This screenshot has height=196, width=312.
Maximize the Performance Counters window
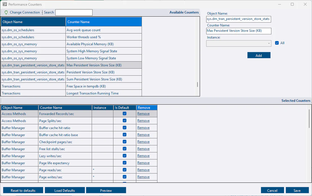click(292, 4)
